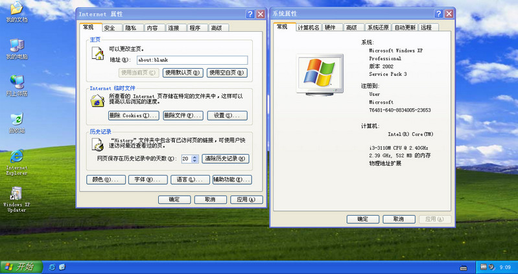Click 确定 in Internet 属性 dialog
The image size is (518, 274).
(174, 200)
